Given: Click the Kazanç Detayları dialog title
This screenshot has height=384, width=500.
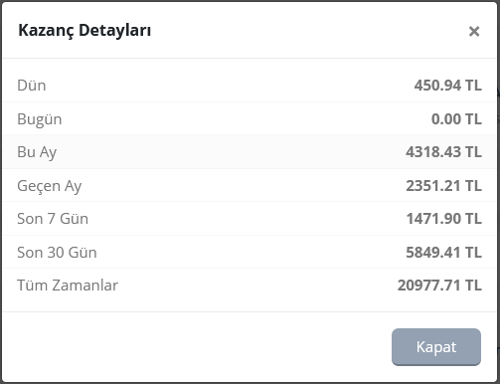Looking at the screenshot, I should pos(84,31).
